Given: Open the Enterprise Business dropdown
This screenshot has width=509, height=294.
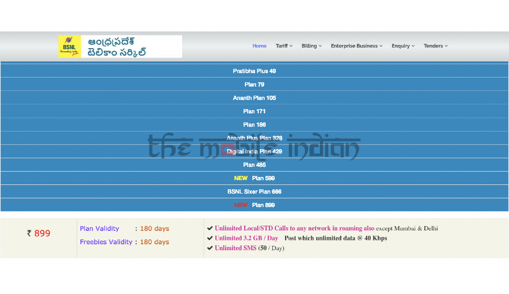Looking at the screenshot, I should pyautogui.click(x=356, y=46).
